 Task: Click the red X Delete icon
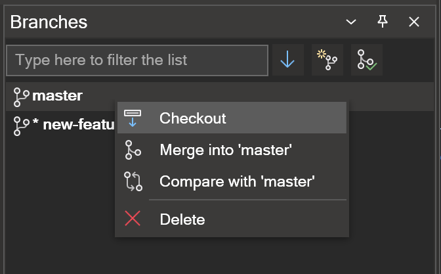pyautogui.click(x=133, y=219)
